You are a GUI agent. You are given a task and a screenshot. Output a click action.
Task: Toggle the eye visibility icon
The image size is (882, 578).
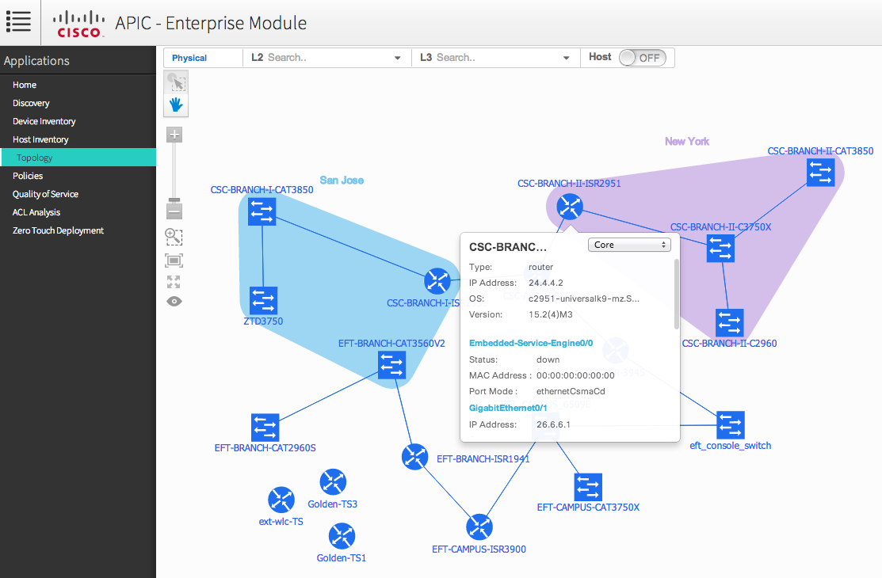pos(174,301)
